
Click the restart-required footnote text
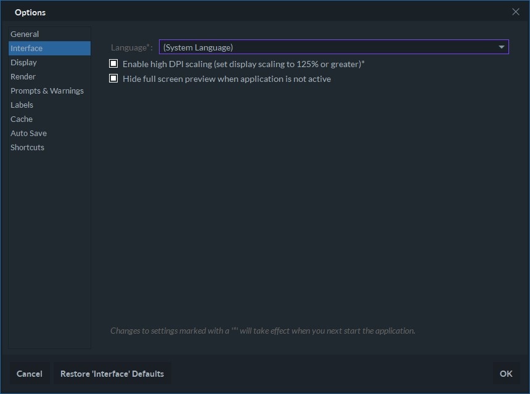coord(263,331)
